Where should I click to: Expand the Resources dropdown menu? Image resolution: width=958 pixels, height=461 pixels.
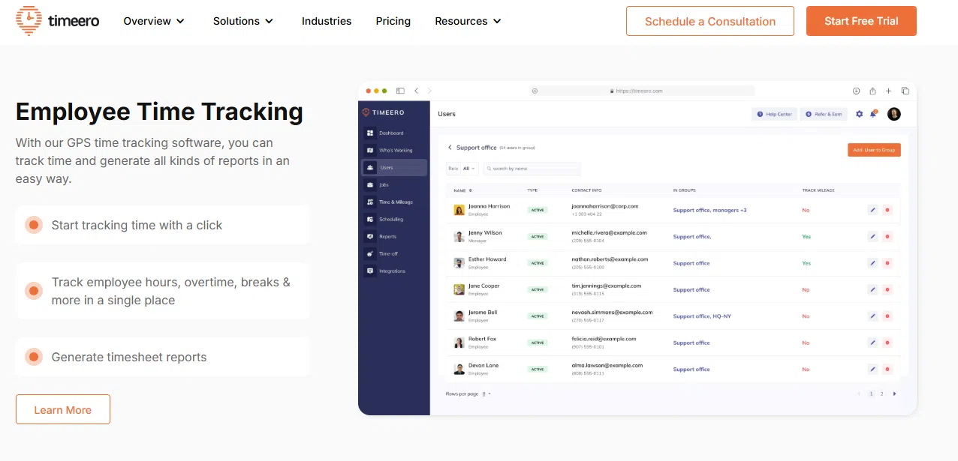click(468, 21)
